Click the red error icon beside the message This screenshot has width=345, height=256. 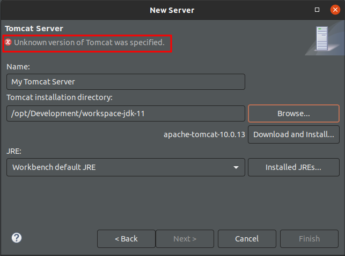coord(8,42)
